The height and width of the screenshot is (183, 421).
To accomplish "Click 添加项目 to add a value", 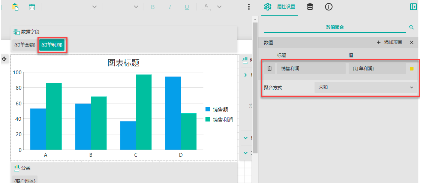I will click(x=389, y=42).
